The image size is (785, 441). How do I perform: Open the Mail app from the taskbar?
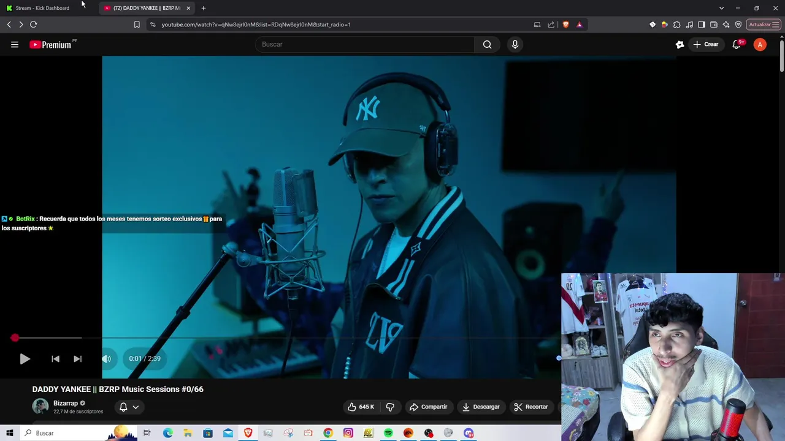(x=228, y=433)
